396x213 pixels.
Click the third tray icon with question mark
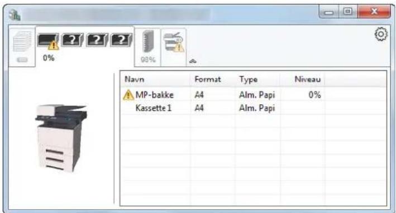[97, 40]
